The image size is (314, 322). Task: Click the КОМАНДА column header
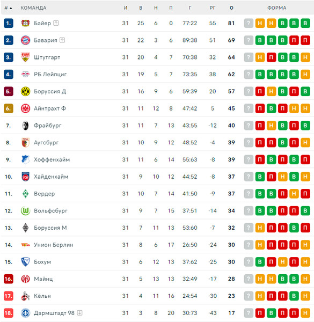pyautogui.click(x=33, y=8)
